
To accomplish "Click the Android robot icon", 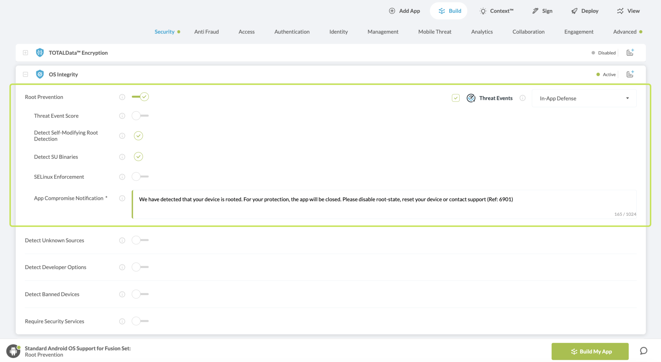I will click(x=13, y=351).
